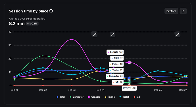Click the Explore button

coord(171,11)
